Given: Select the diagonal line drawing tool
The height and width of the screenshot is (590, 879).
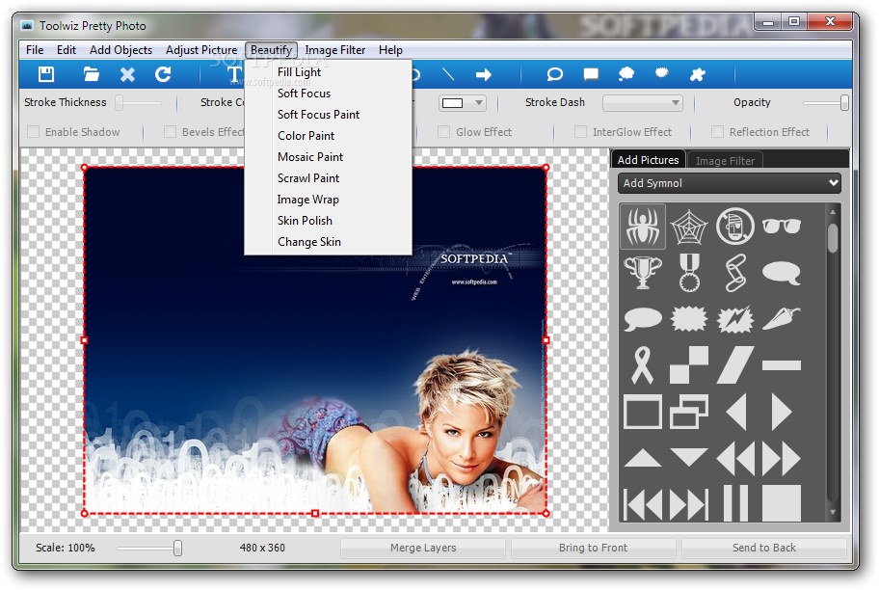Looking at the screenshot, I should click(448, 74).
